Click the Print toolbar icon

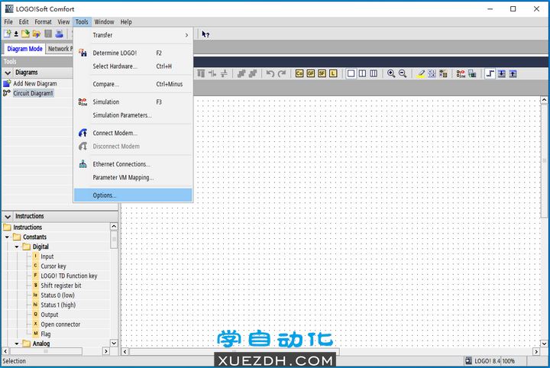60,34
